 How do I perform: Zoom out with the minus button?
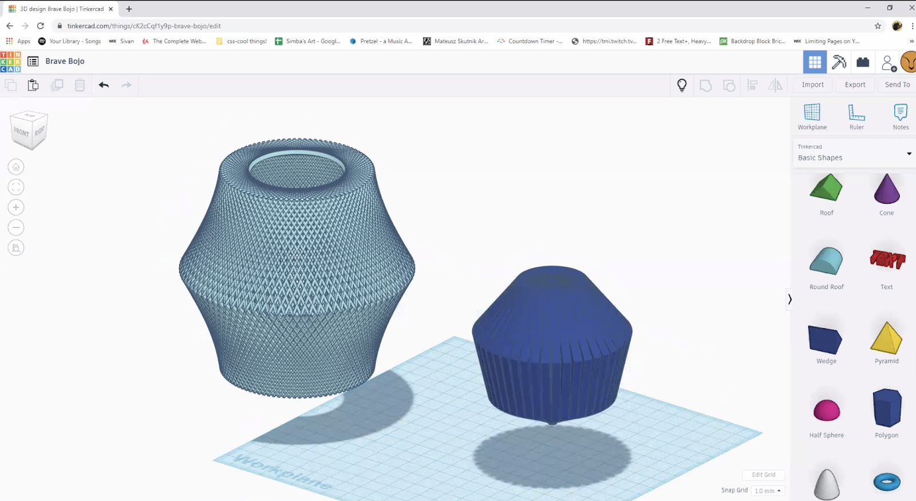tap(16, 227)
